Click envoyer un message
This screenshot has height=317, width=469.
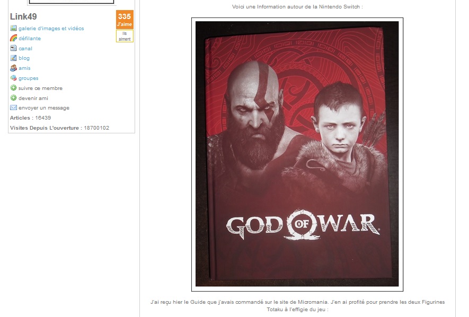click(x=44, y=108)
